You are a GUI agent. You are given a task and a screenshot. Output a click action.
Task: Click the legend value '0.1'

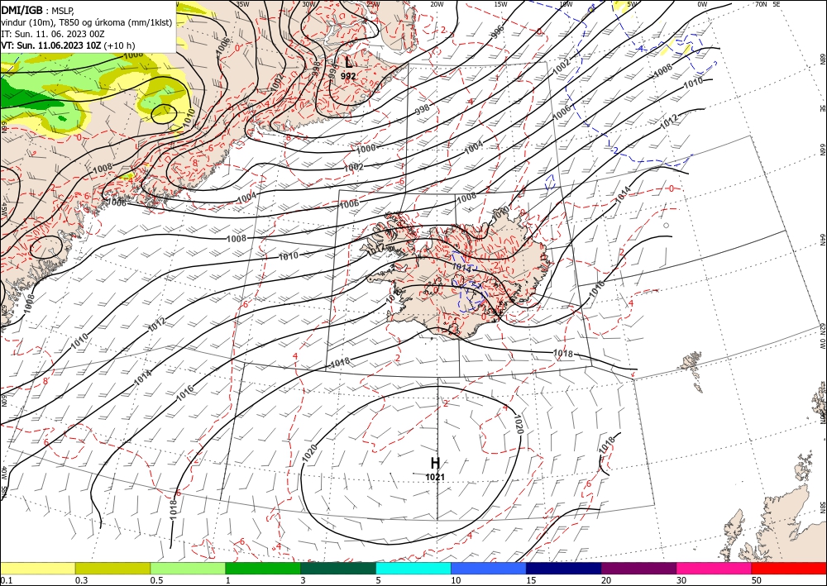click(5, 580)
